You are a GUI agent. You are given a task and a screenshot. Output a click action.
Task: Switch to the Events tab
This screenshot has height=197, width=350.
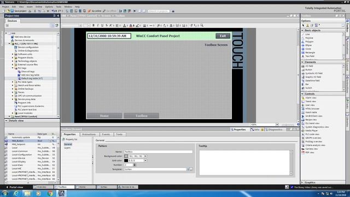coord(106,135)
